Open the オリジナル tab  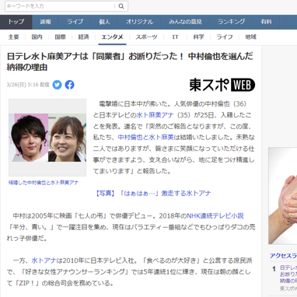pyautogui.click(x=140, y=22)
